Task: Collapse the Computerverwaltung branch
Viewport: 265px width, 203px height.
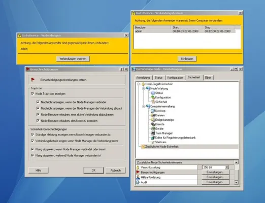Action: click(144, 107)
